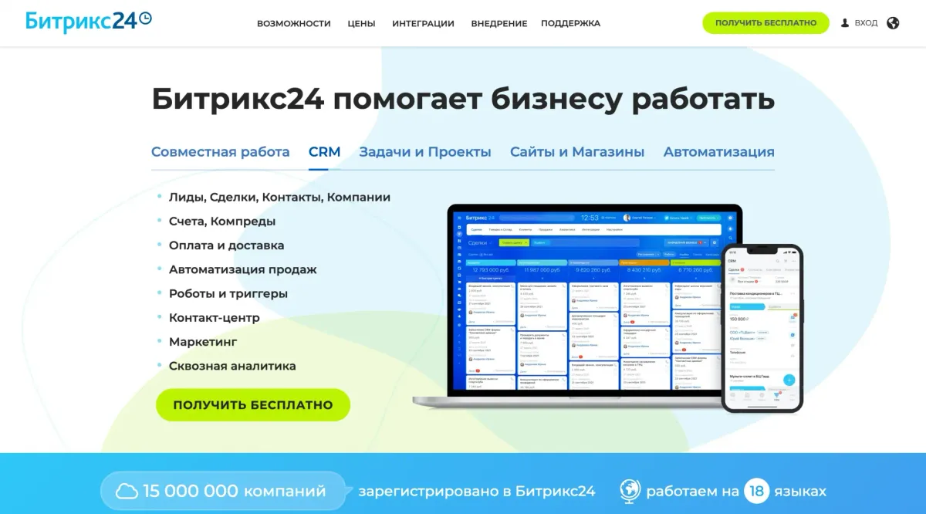The height and width of the screenshot is (514, 926).
Task: Open the Интеграции section
Action: click(x=423, y=23)
